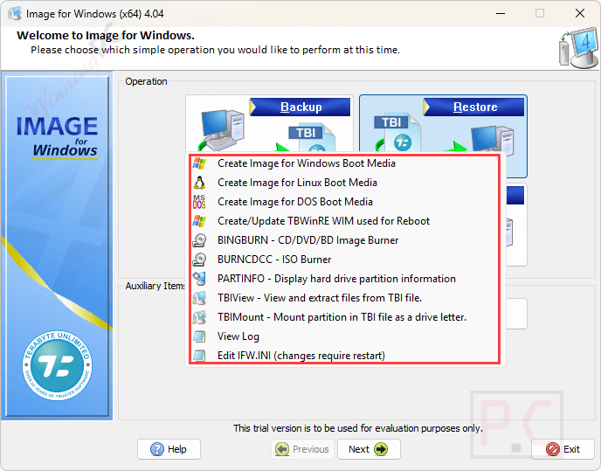Click the MS-DOS icon in the menu
The width and height of the screenshot is (601, 471).
point(199,202)
